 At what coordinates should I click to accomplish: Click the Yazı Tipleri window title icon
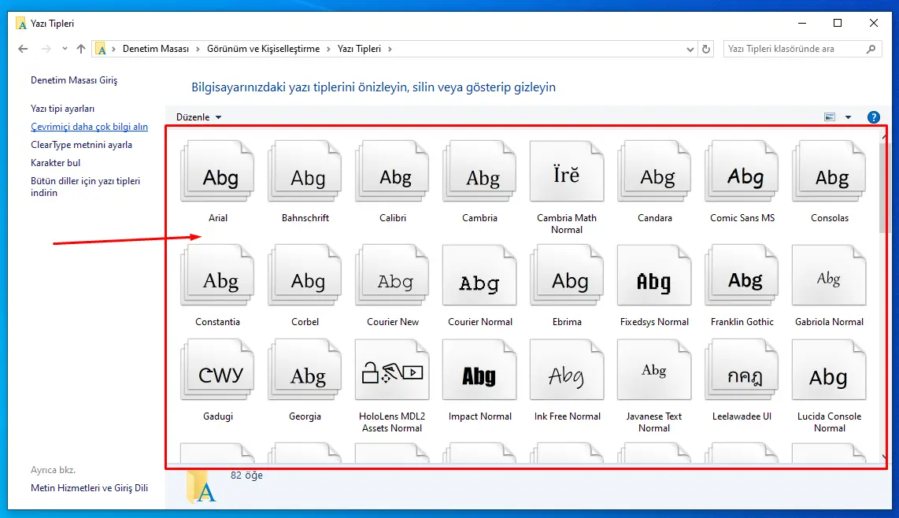coord(21,24)
